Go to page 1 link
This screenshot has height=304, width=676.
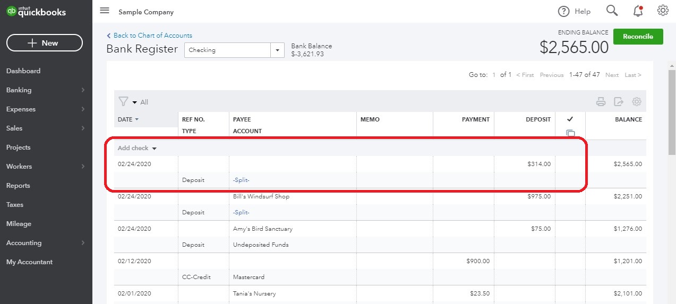pos(494,75)
